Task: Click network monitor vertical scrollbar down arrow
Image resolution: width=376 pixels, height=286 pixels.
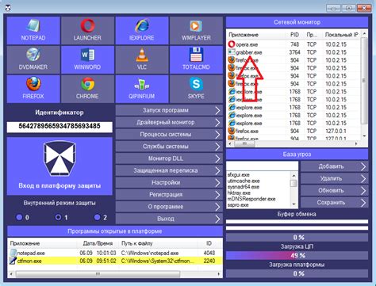Action: pos(364,136)
